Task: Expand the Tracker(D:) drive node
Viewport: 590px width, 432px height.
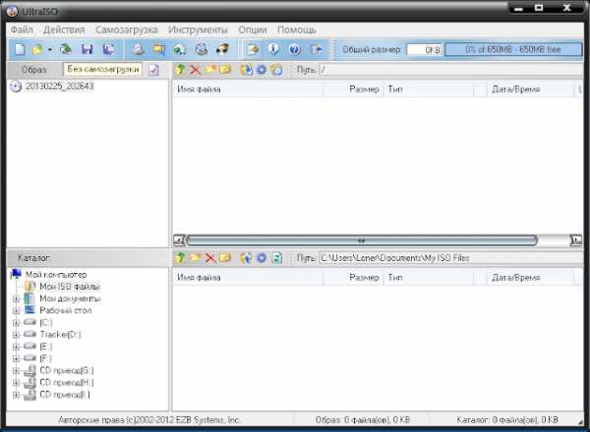Action: point(16,335)
